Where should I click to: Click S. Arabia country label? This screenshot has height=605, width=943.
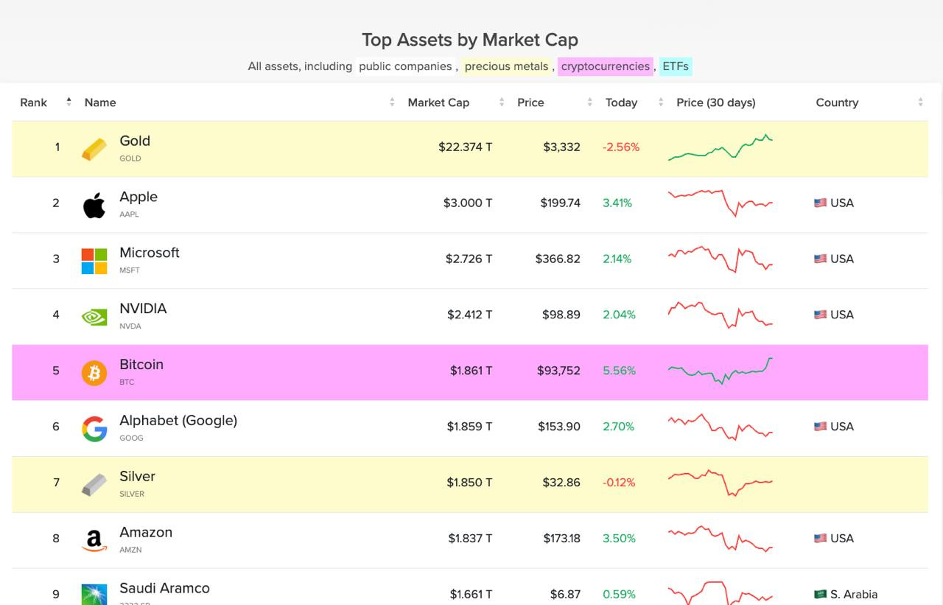(854, 594)
